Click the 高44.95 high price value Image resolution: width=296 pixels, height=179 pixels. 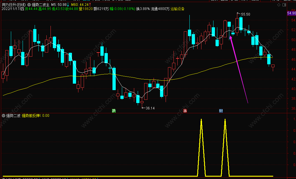pyautogui.click(x=45, y=9)
